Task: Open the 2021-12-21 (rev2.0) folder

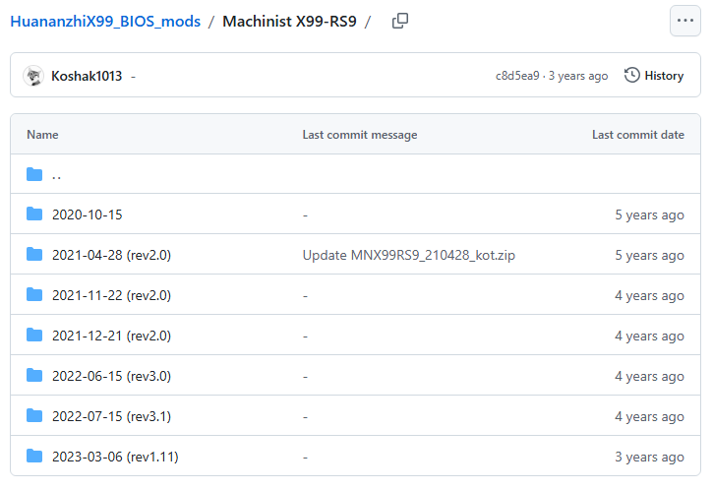Action: 111,336
